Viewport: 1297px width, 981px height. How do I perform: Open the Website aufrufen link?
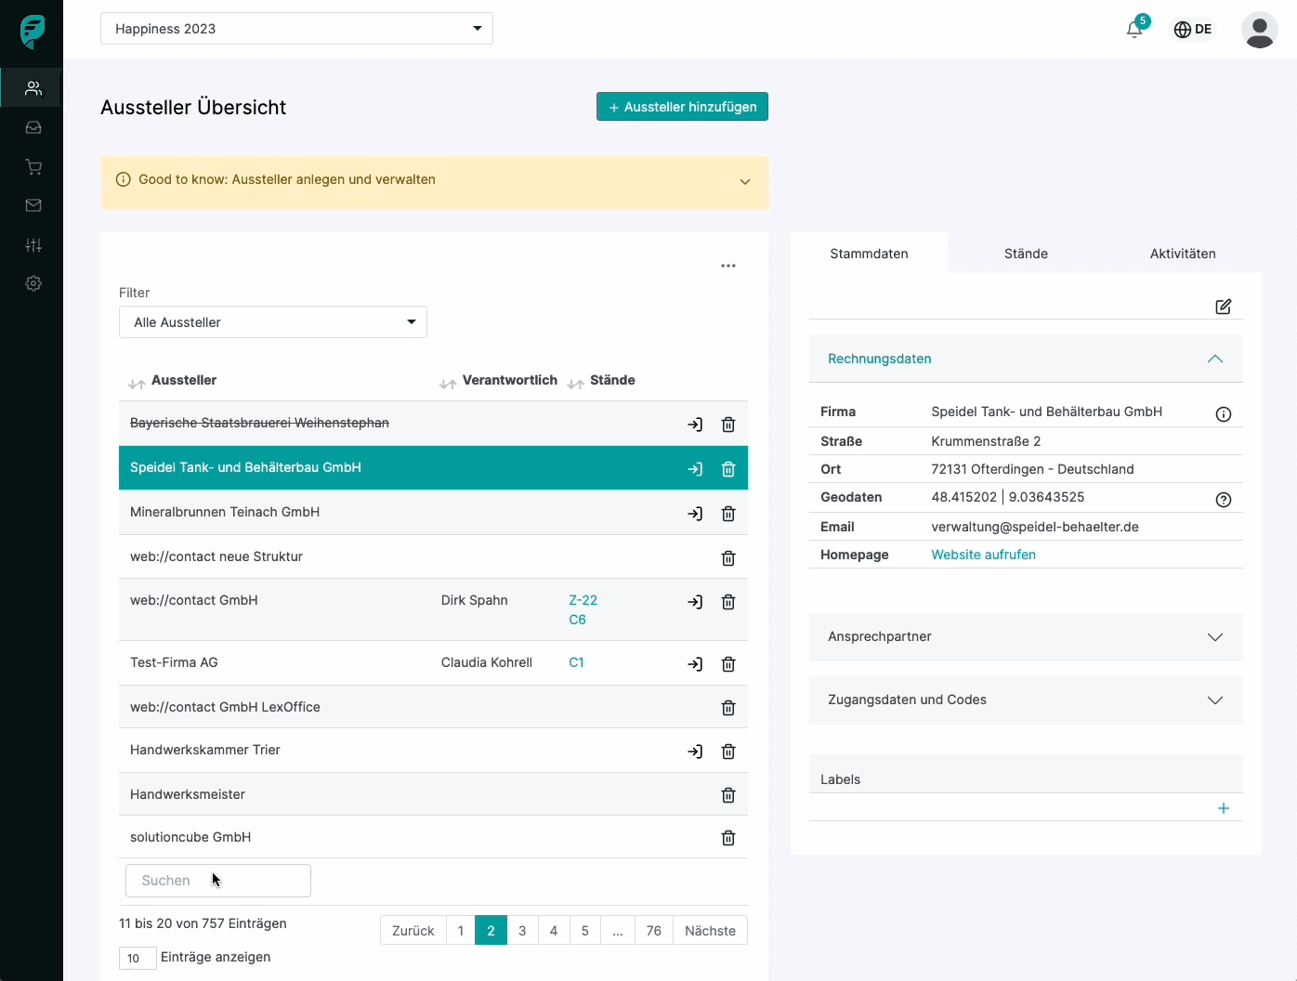pyautogui.click(x=983, y=555)
